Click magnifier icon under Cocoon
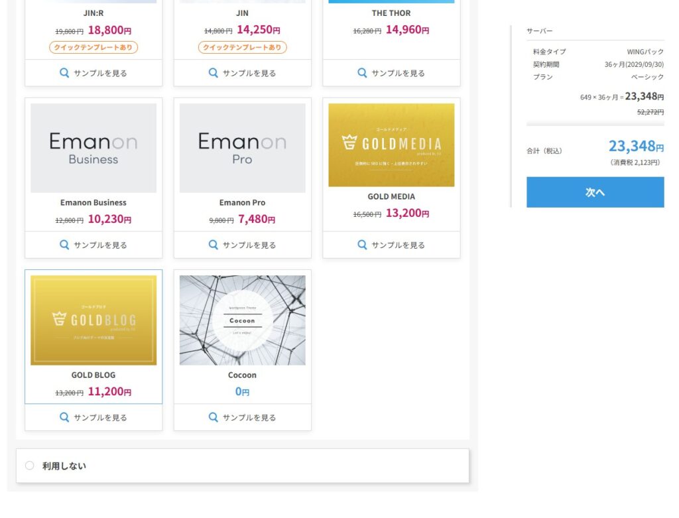 (213, 417)
